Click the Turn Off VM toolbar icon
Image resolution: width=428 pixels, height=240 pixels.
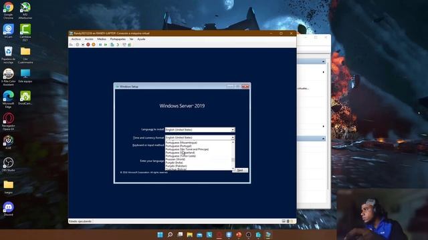click(83, 45)
